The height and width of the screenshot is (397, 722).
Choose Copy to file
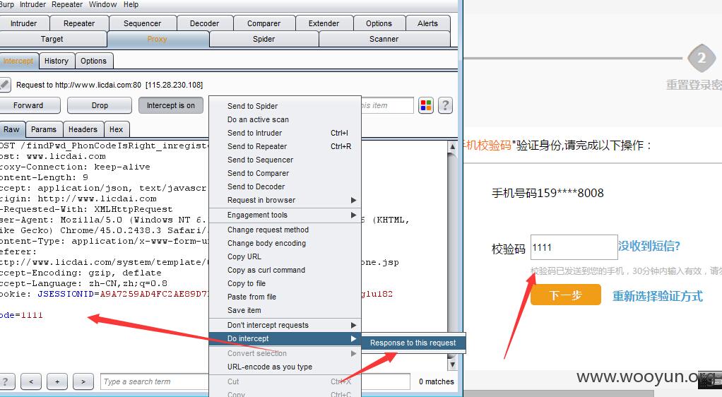(x=285, y=283)
